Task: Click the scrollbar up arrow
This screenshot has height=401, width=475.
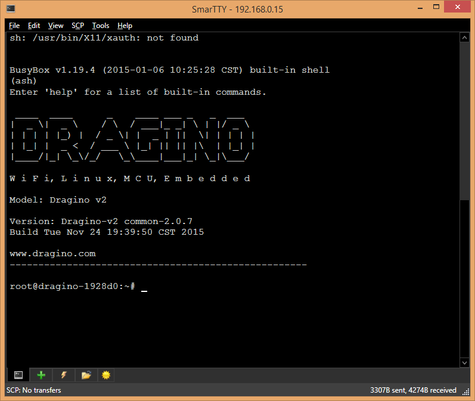Action: coord(464,38)
